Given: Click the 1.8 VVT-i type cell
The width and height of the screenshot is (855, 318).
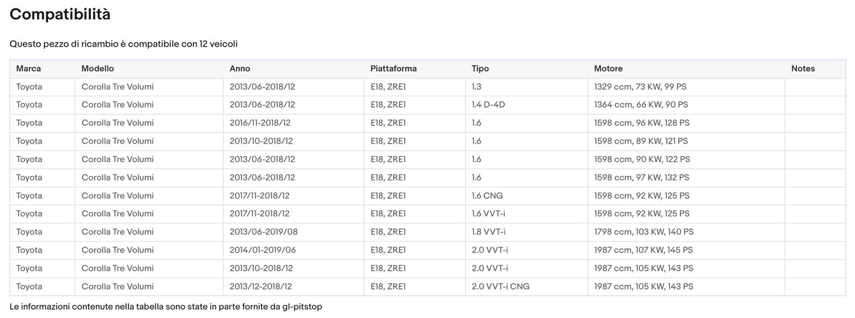Looking at the screenshot, I should click(x=488, y=232).
